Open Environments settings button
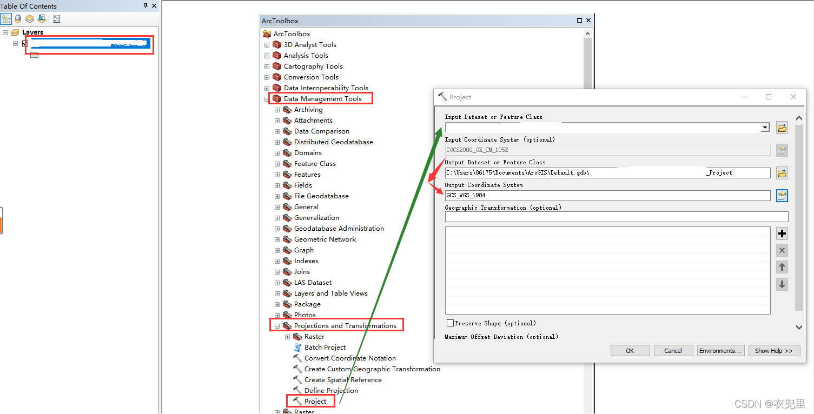Viewport: 814px width, 414px height. (720, 351)
